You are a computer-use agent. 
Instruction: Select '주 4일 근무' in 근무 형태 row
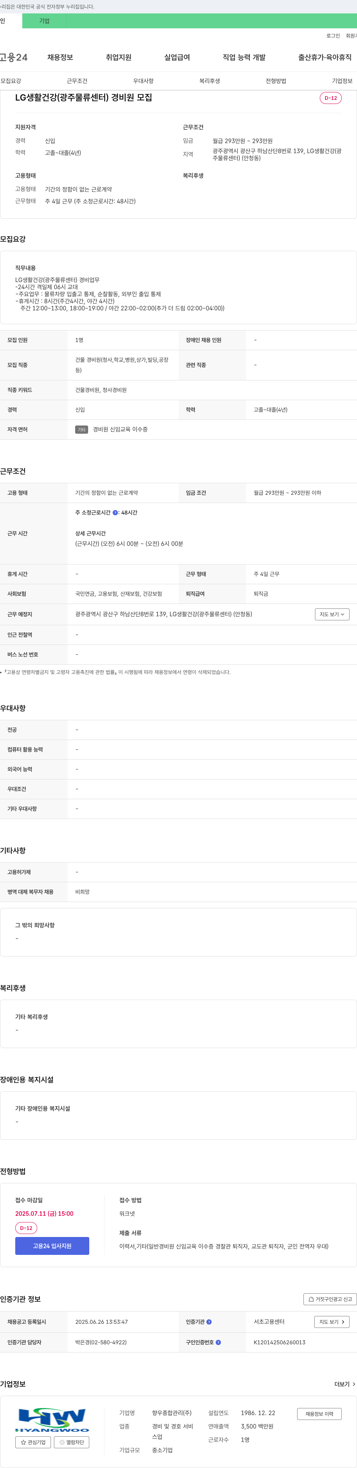267,574
